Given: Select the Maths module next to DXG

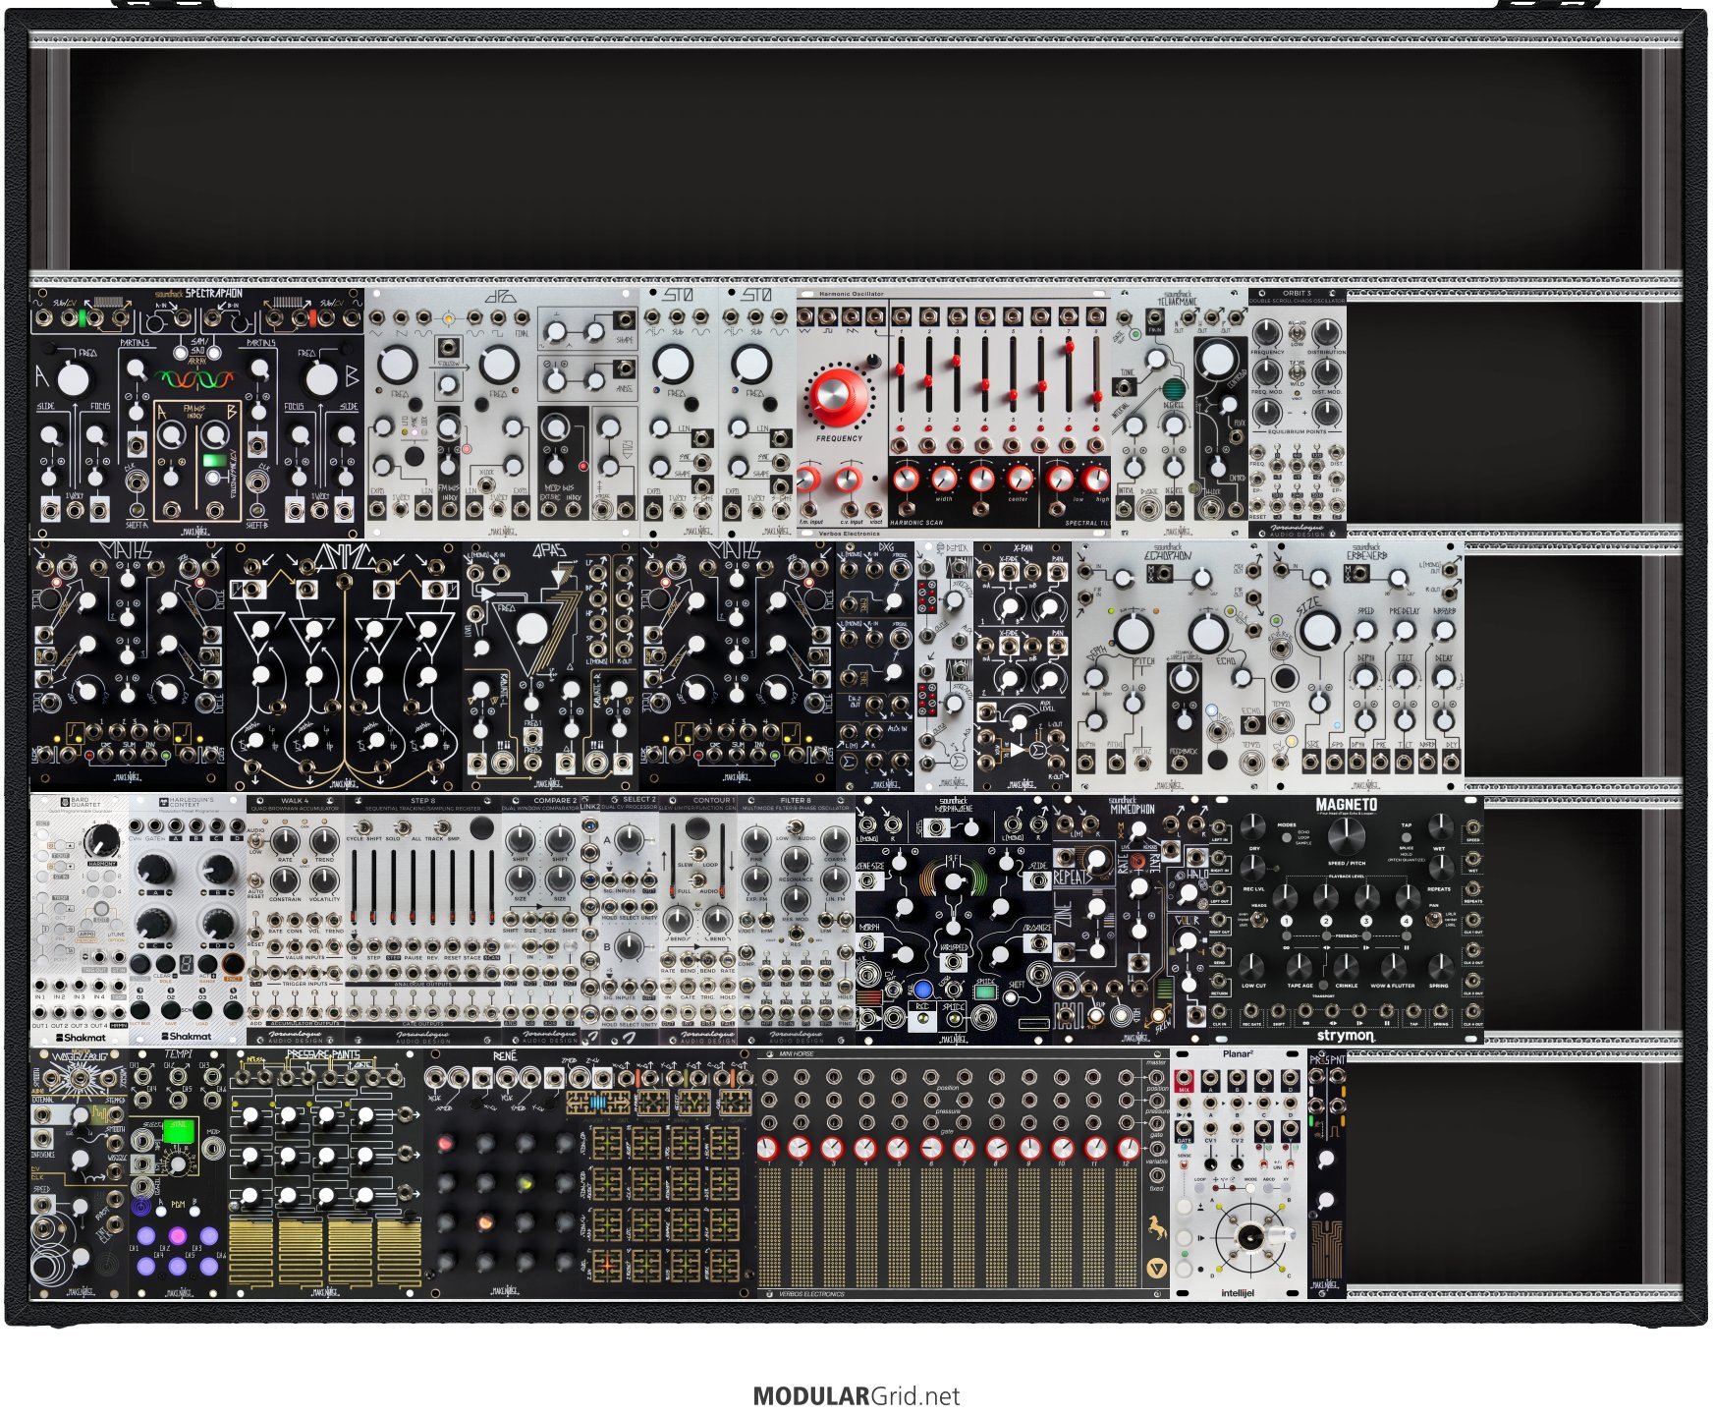Looking at the screenshot, I should point(738,666).
